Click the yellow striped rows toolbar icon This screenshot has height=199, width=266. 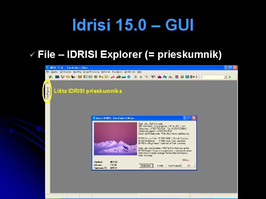pyautogui.click(x=182, y=77)
